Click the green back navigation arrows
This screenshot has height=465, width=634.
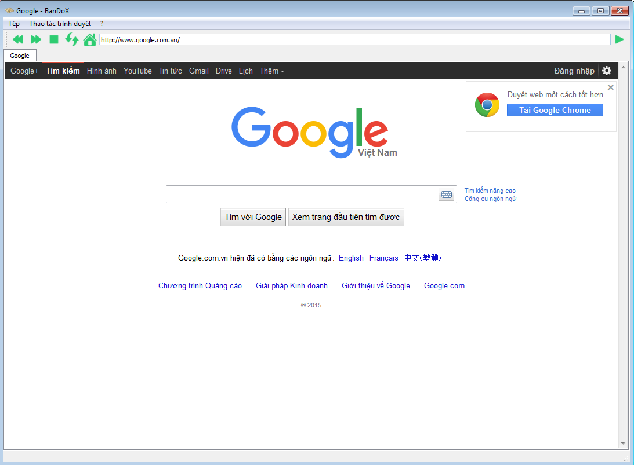[x=18, y=39]
